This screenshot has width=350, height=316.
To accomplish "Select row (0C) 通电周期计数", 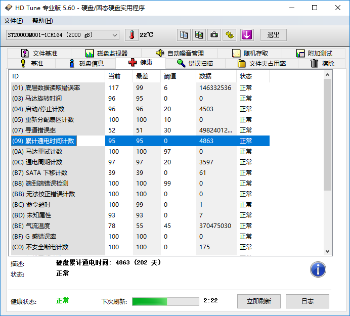I will pos(141,162).
